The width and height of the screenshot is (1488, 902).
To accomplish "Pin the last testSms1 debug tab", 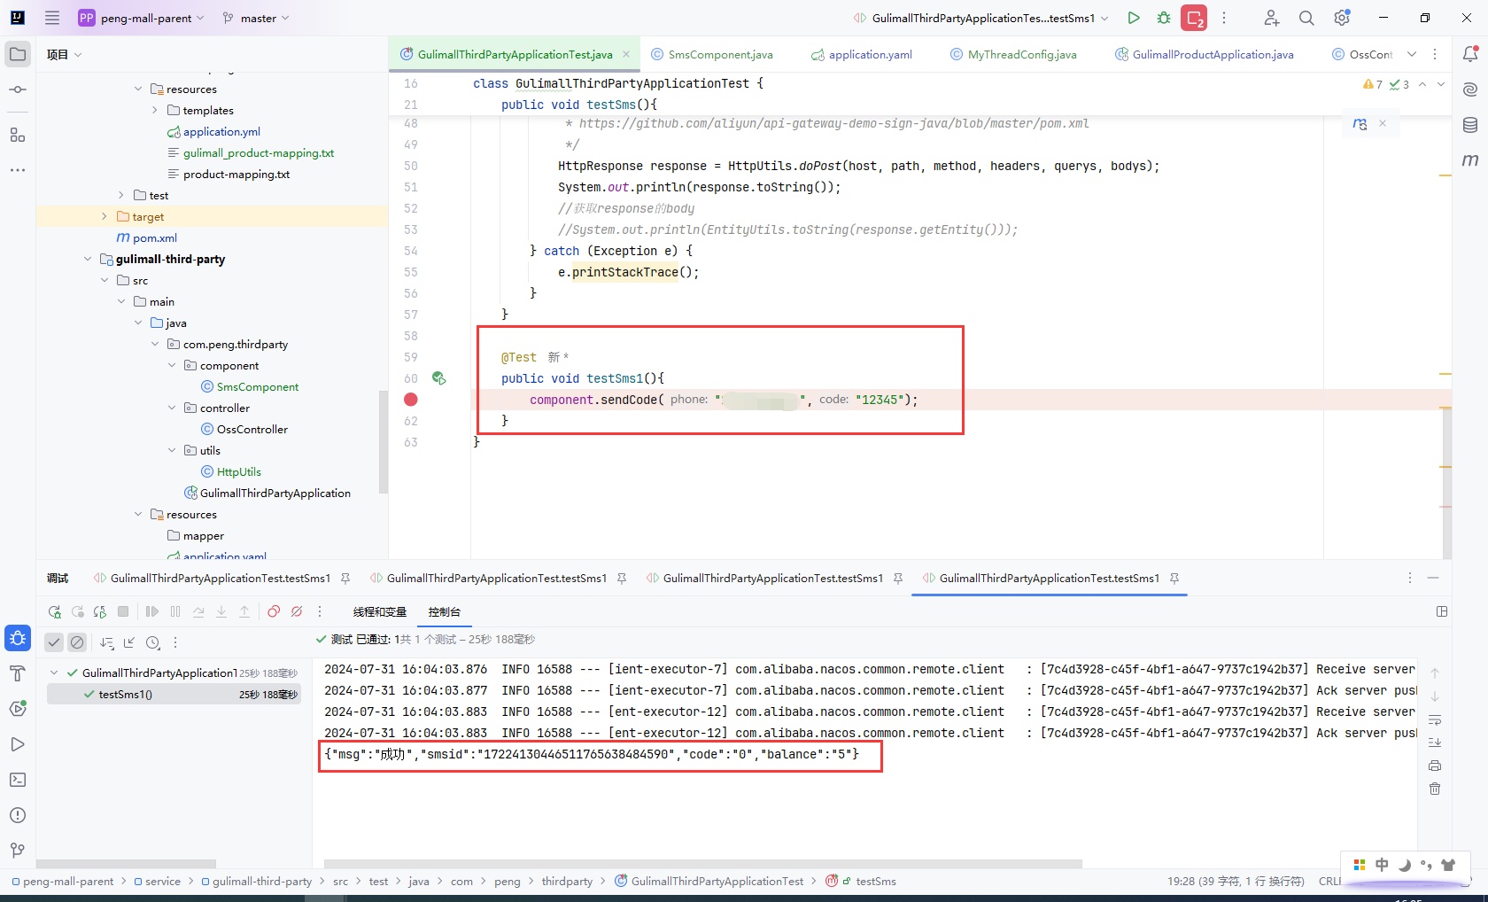I will point(1174,579).
